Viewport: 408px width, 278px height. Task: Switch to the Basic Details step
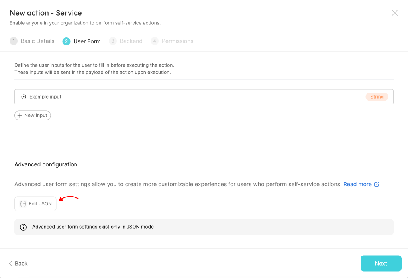(x=37, y=41)
